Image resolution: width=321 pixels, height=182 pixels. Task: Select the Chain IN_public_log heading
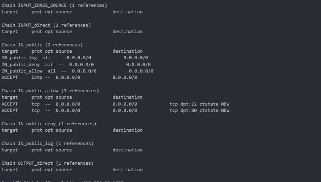47,144
